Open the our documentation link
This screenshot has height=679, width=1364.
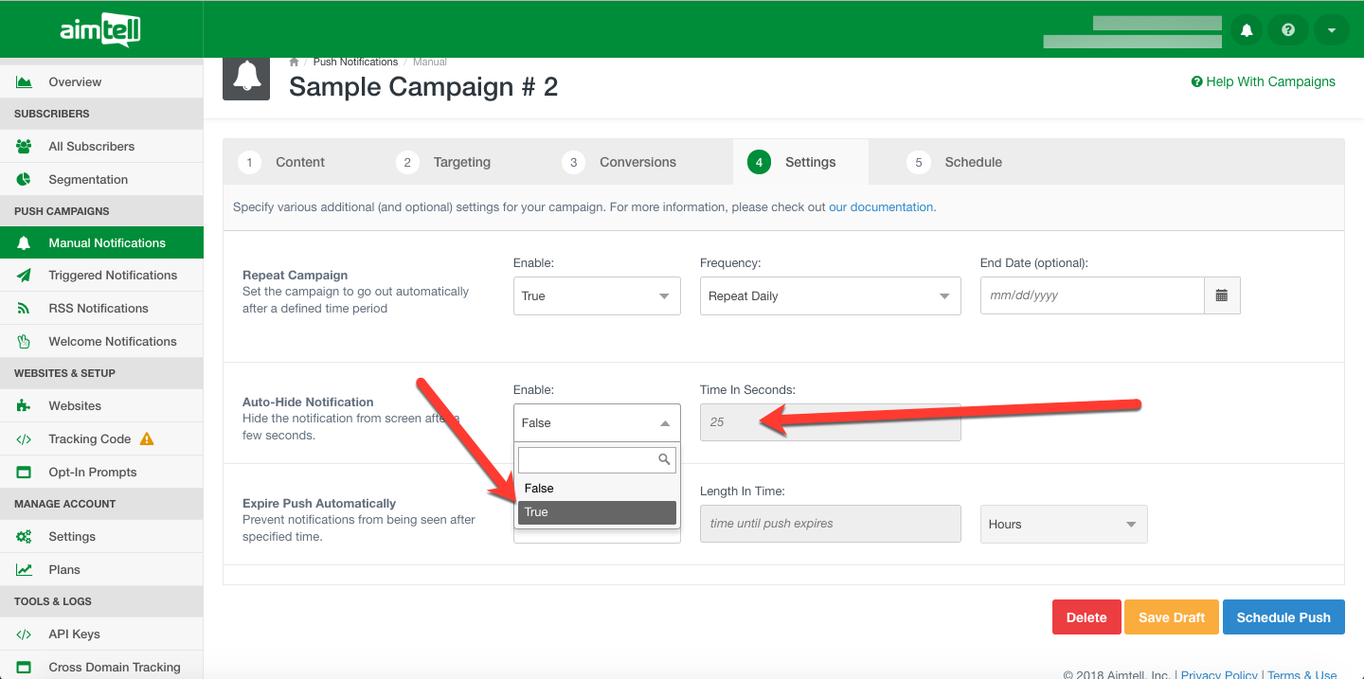882,207
